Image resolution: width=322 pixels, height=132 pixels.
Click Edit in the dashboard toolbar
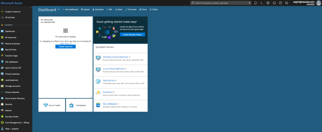(x=109, y=9)
